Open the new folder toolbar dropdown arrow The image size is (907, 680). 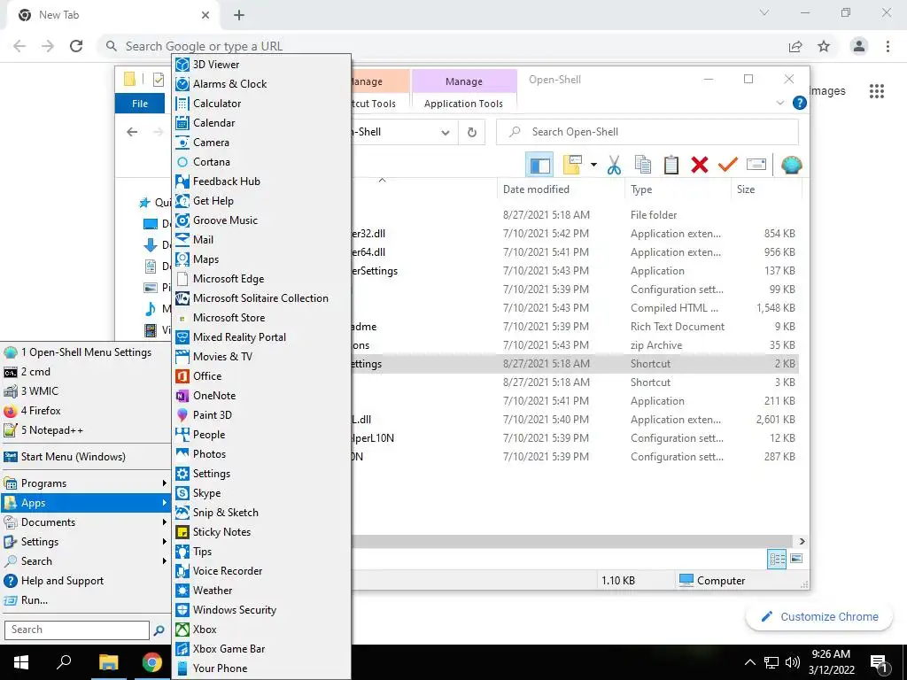[x=593, y=166]
